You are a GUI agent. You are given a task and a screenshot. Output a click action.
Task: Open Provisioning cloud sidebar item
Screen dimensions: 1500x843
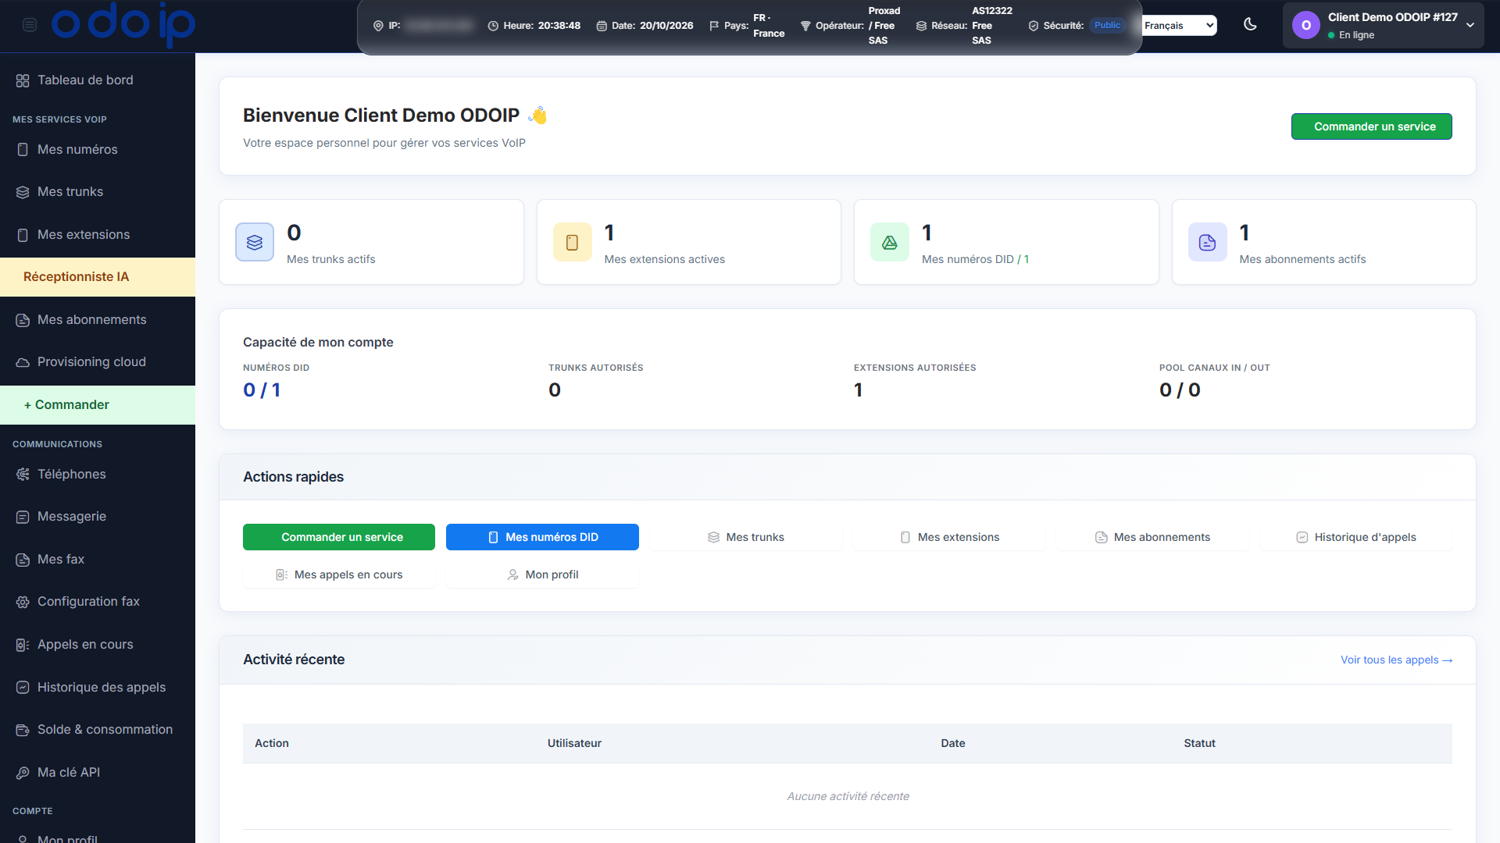98,361
